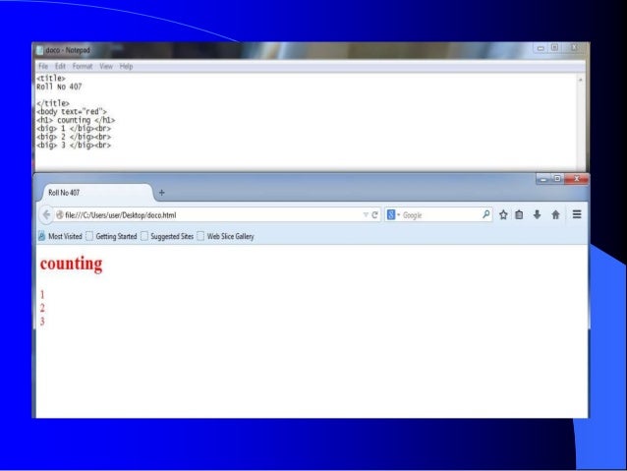
Task: Minimize the browser window
Action: point(542,179)
